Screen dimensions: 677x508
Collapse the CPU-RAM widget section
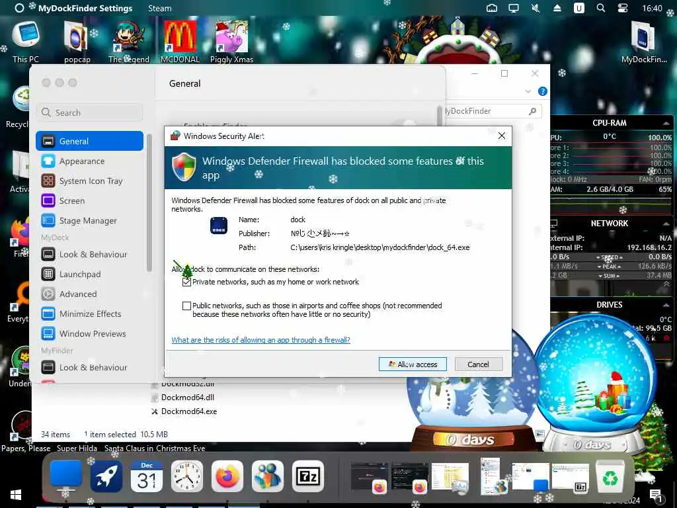[666, 123]
